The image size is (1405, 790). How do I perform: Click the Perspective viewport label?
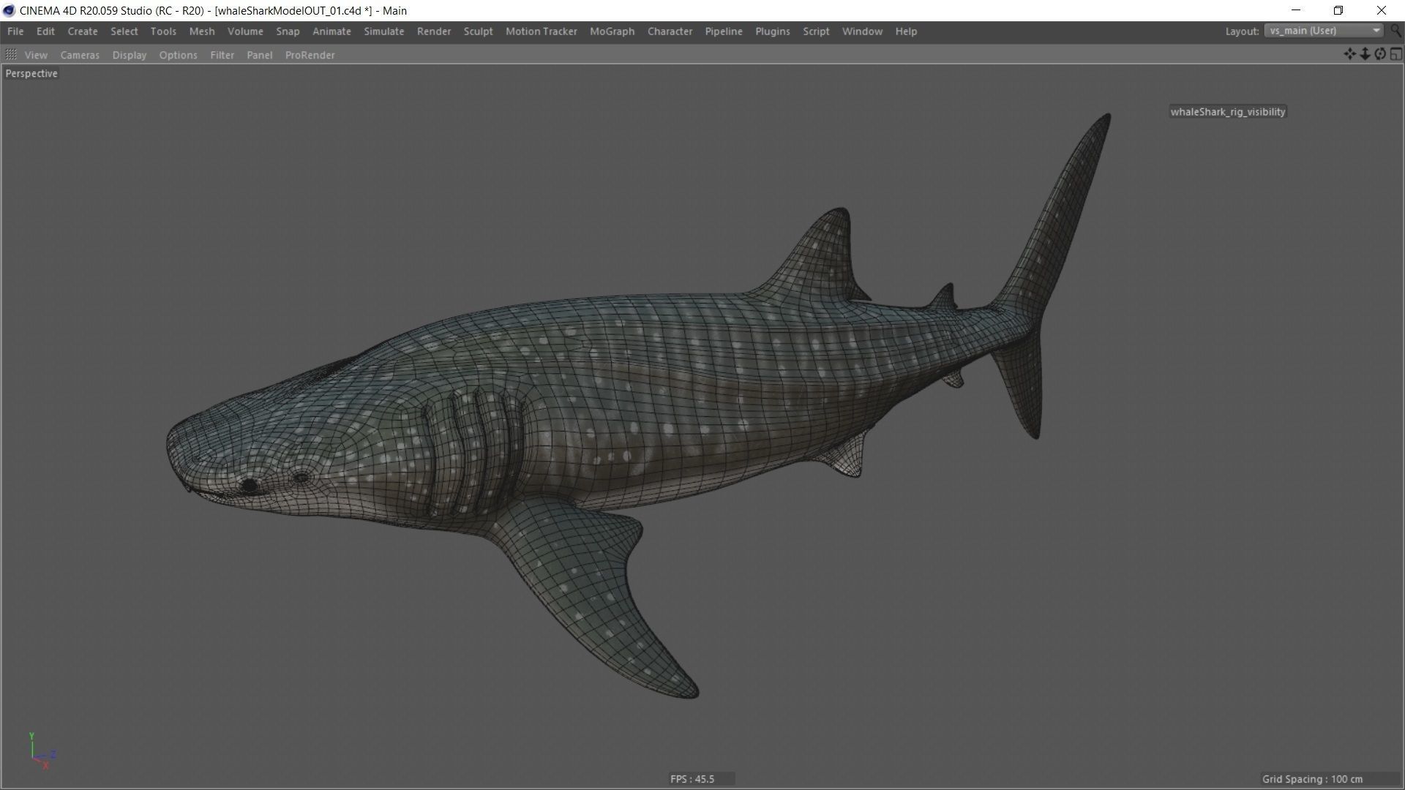[31, 73]
